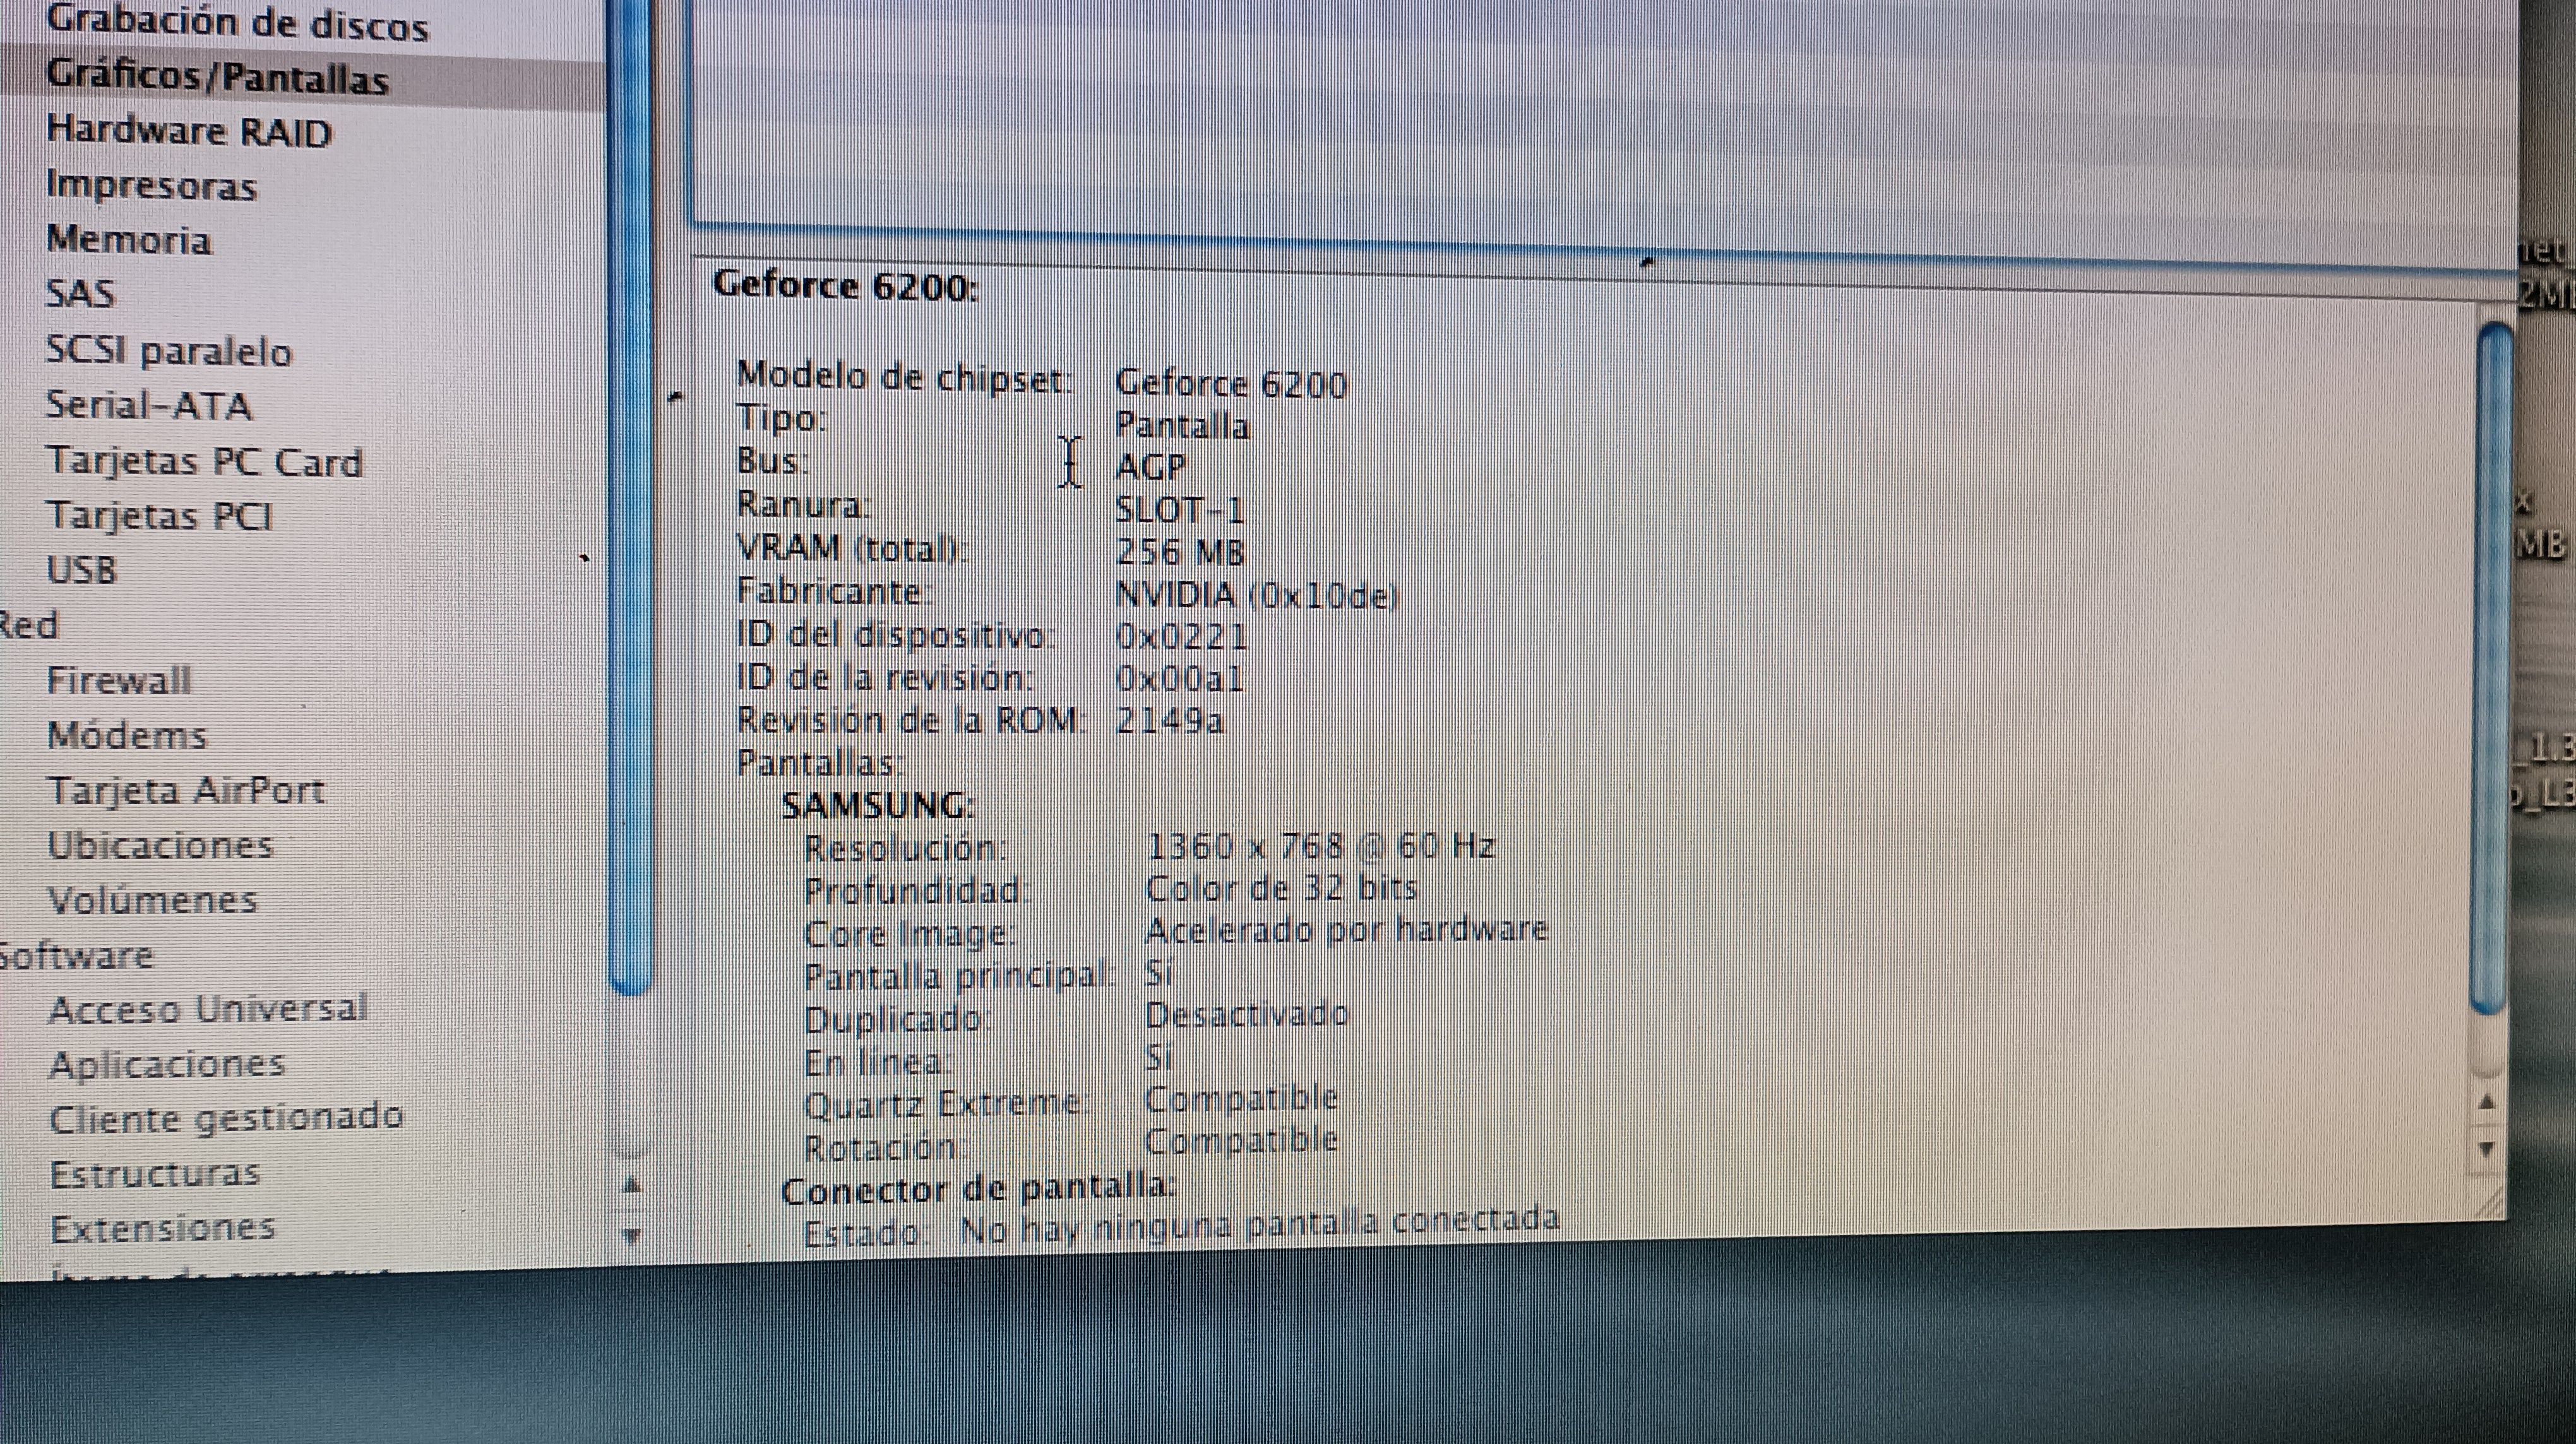Click ROM revision value 2149a
This screenshot has height=1444, width=2576.
coord(1169,721)
